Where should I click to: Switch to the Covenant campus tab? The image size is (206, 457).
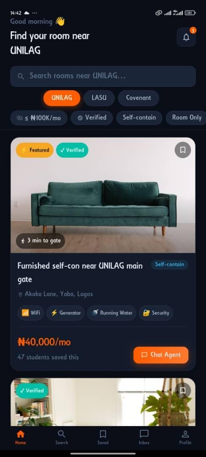138,98
